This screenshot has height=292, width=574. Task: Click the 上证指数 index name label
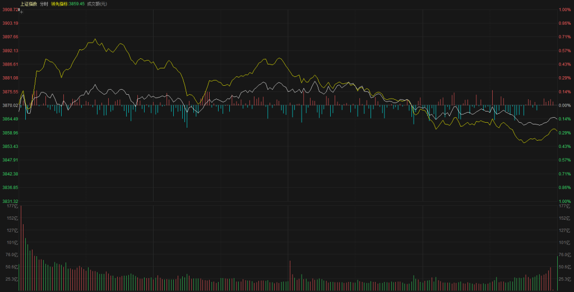(x=29, y=4)
